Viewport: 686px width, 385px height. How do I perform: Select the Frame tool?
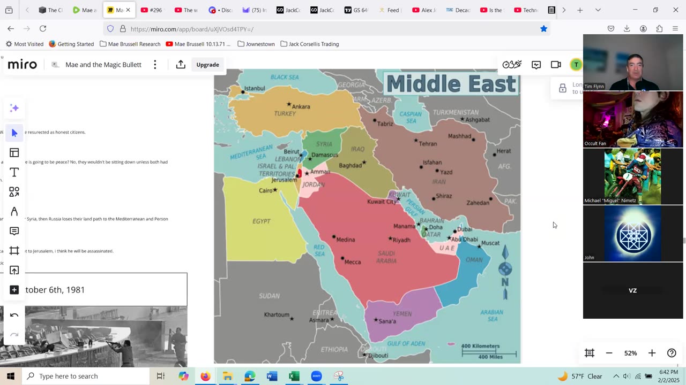pos(14,251)
